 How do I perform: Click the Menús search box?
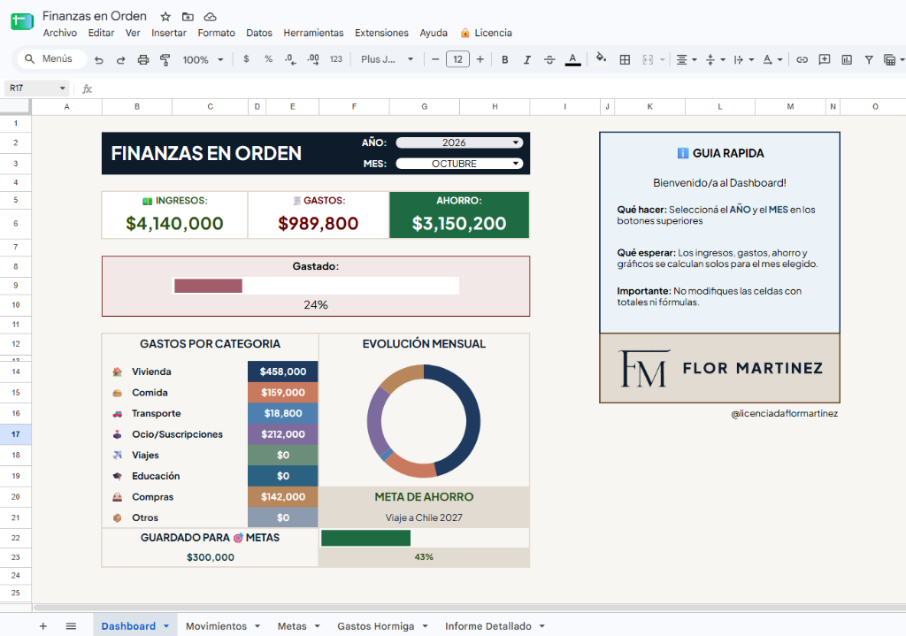(x=52, y=59)
